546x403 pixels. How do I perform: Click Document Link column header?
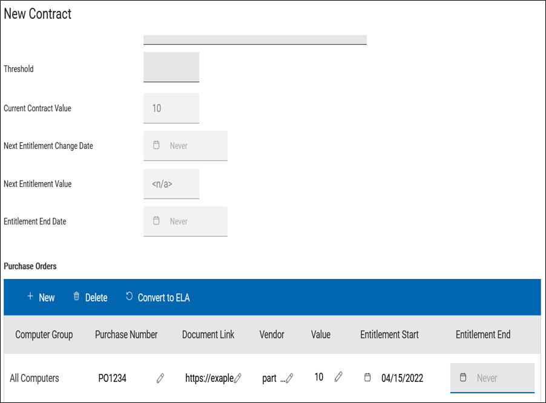(x=208, y=335)
